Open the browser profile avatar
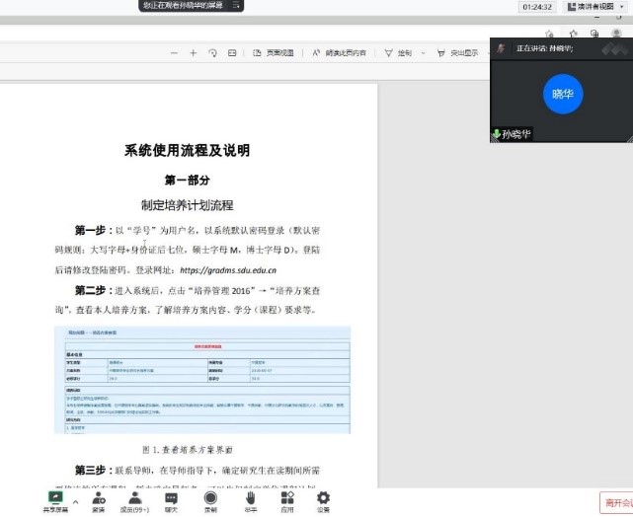This screenshot has width=633, height=517. 616,34
